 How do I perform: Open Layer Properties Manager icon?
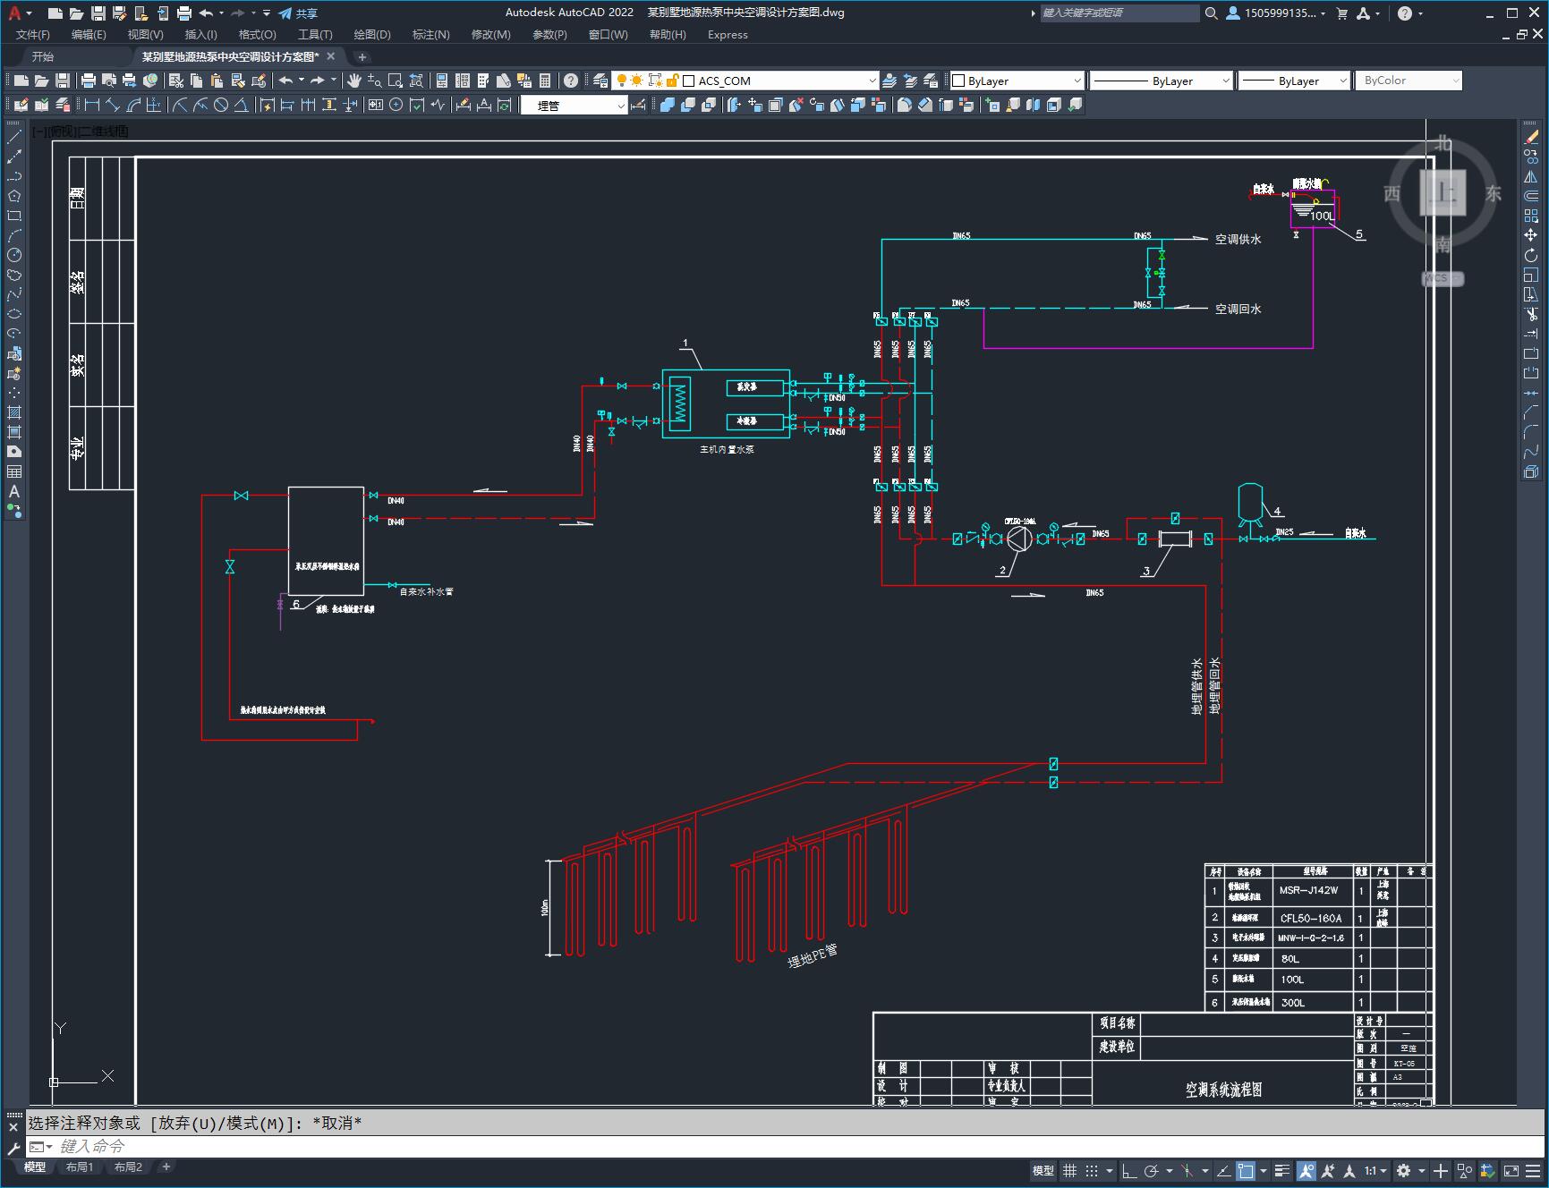(600, 81)
